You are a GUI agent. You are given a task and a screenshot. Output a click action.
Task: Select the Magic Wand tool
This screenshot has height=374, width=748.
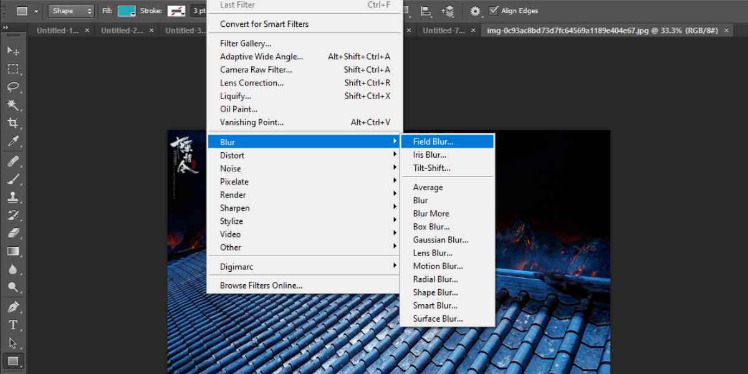(x=13, y=105)
